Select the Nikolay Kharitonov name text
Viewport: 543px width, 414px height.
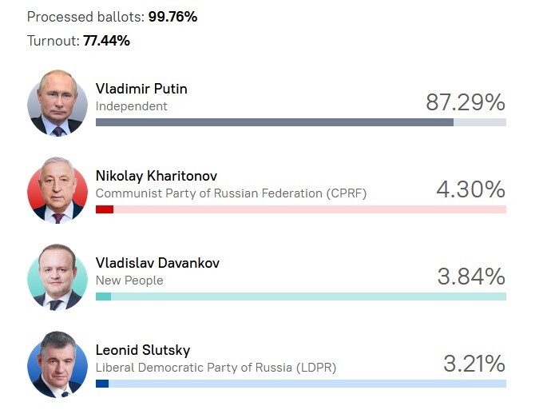pos(157,176)
